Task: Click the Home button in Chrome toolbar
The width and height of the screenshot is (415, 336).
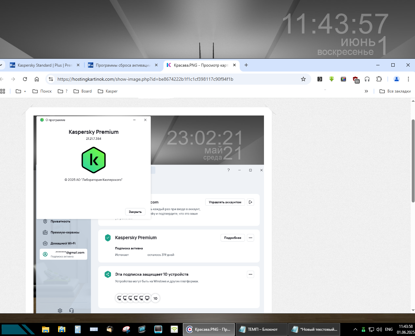Action: coord(37,79)
